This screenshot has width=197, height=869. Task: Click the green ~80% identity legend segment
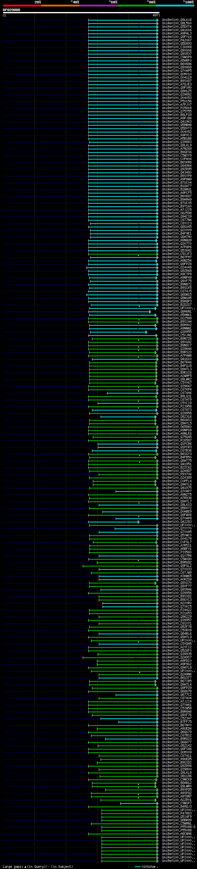click(x=137, y=6)
